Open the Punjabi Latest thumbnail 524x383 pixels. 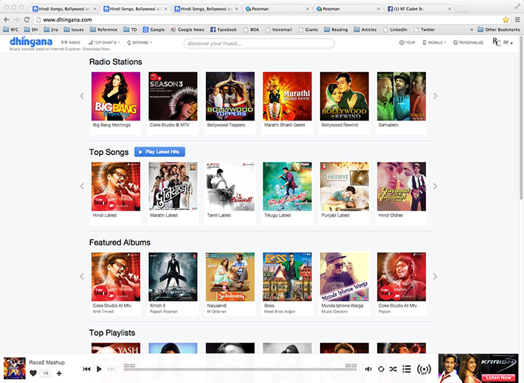(344, 187)
